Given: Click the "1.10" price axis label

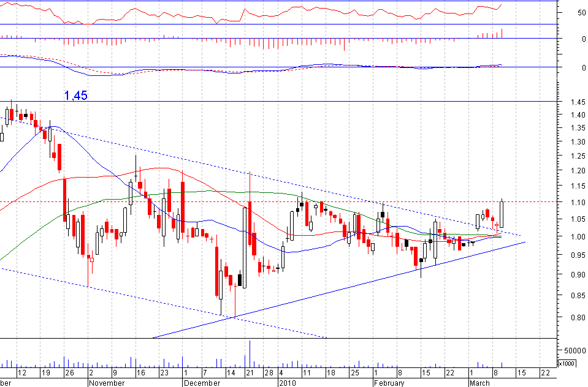Looking at the screenshot, I should click(578, 202).
